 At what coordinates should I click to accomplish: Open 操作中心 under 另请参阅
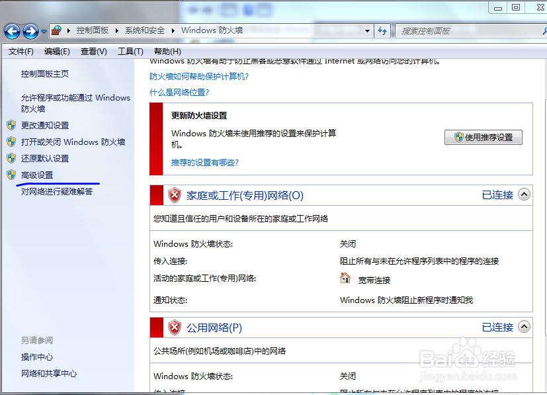pyautogui.click(x=36, y=357)
